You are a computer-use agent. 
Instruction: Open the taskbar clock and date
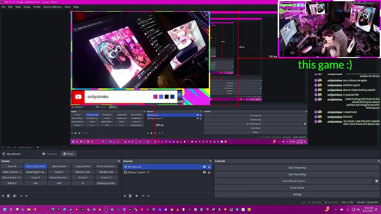[x=368, y=210]
